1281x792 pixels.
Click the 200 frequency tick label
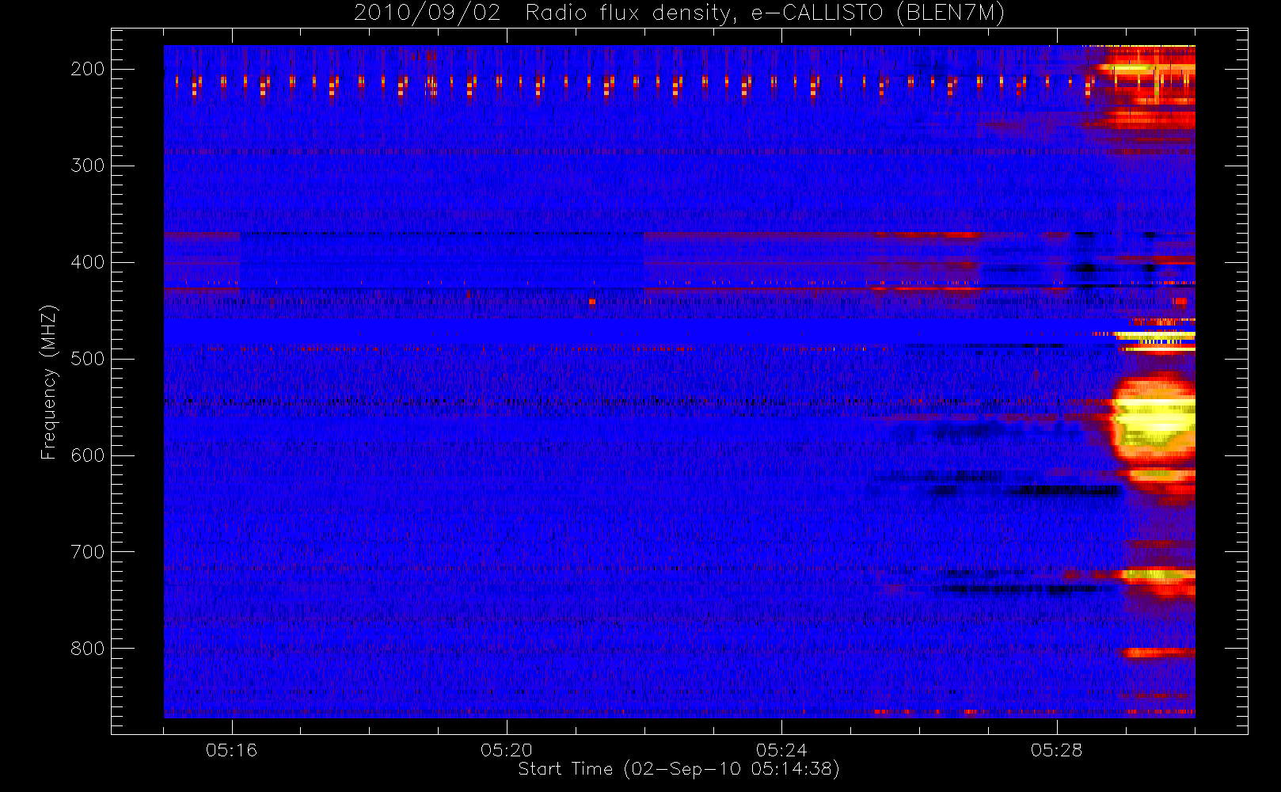coord(87,69)
